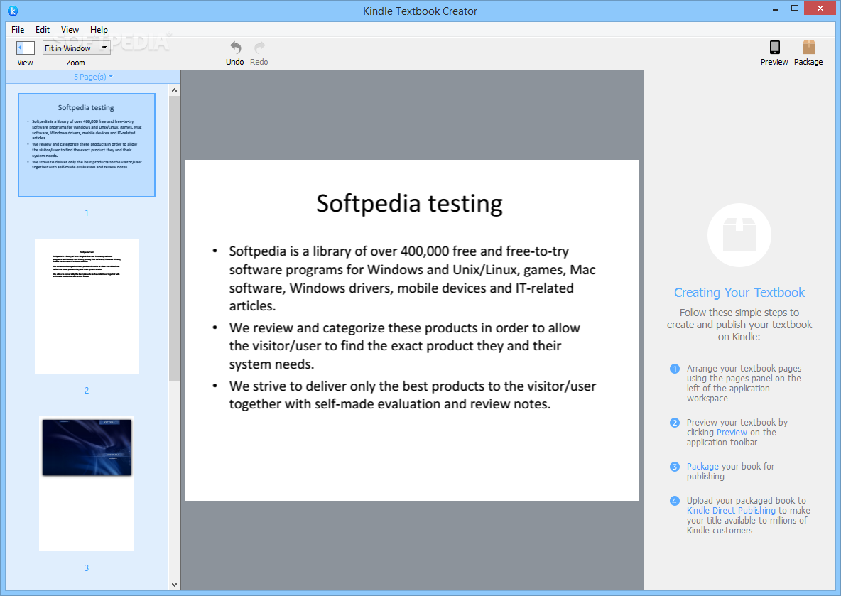Select page 3 thumbnail with dark image
Image resolution: width=841 pixels, height=596 pixels.
click(87, 484)
